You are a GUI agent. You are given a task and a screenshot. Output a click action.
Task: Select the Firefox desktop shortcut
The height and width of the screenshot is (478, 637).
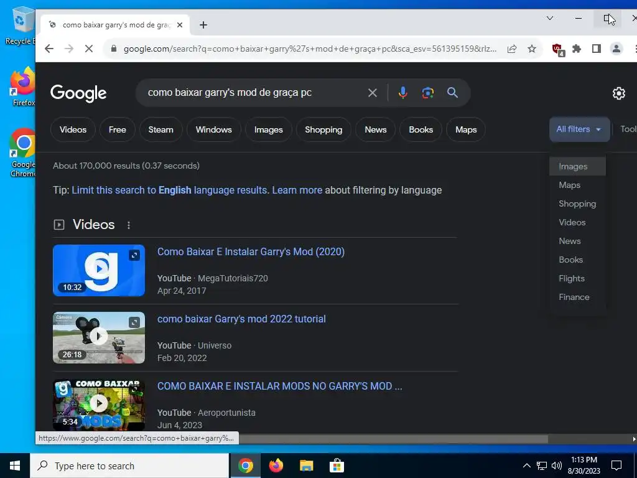coord(23,87)
